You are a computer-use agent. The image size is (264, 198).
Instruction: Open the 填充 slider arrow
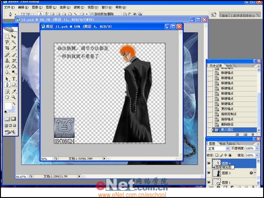click(257, 155)
